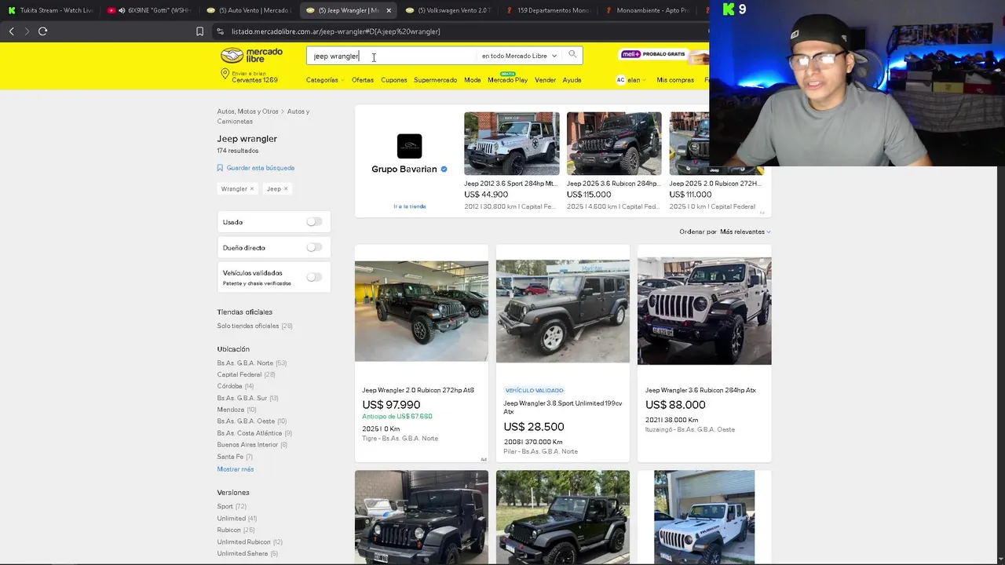Image resolution: width=1005 pixels, height=565 pixels.
Task: Close the Jeep Wrangler browser tab
Action: 388,10
